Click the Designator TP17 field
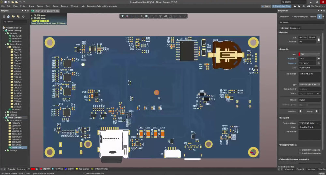Screen dimensions: 326x175 (x=307, y=59)
